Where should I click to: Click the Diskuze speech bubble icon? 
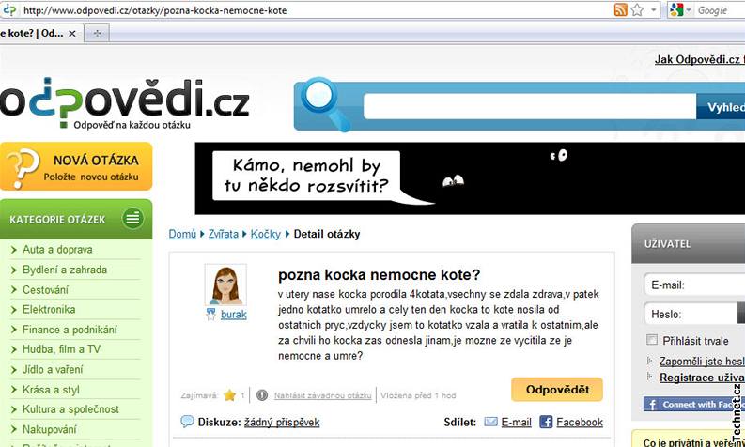[x=187, y=422]
